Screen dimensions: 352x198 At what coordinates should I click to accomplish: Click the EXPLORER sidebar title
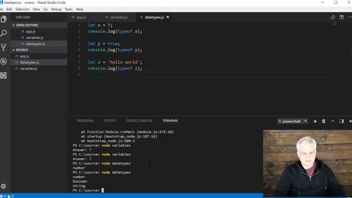23,17
